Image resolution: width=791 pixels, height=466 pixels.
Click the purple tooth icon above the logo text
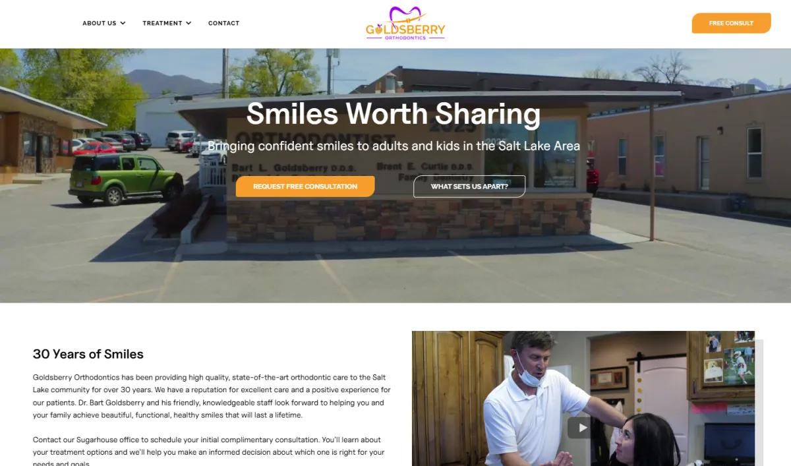(405, 14)
